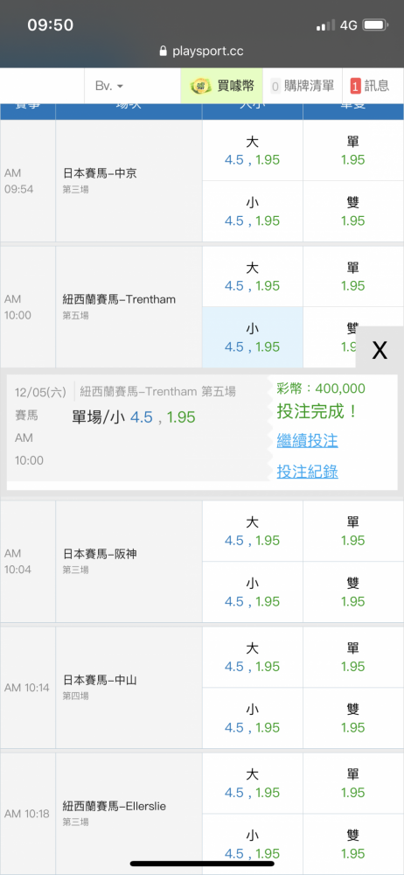404x875 pixels.
Task: Tap the lock icon beside playsport.cc
Action: point(163,52)
